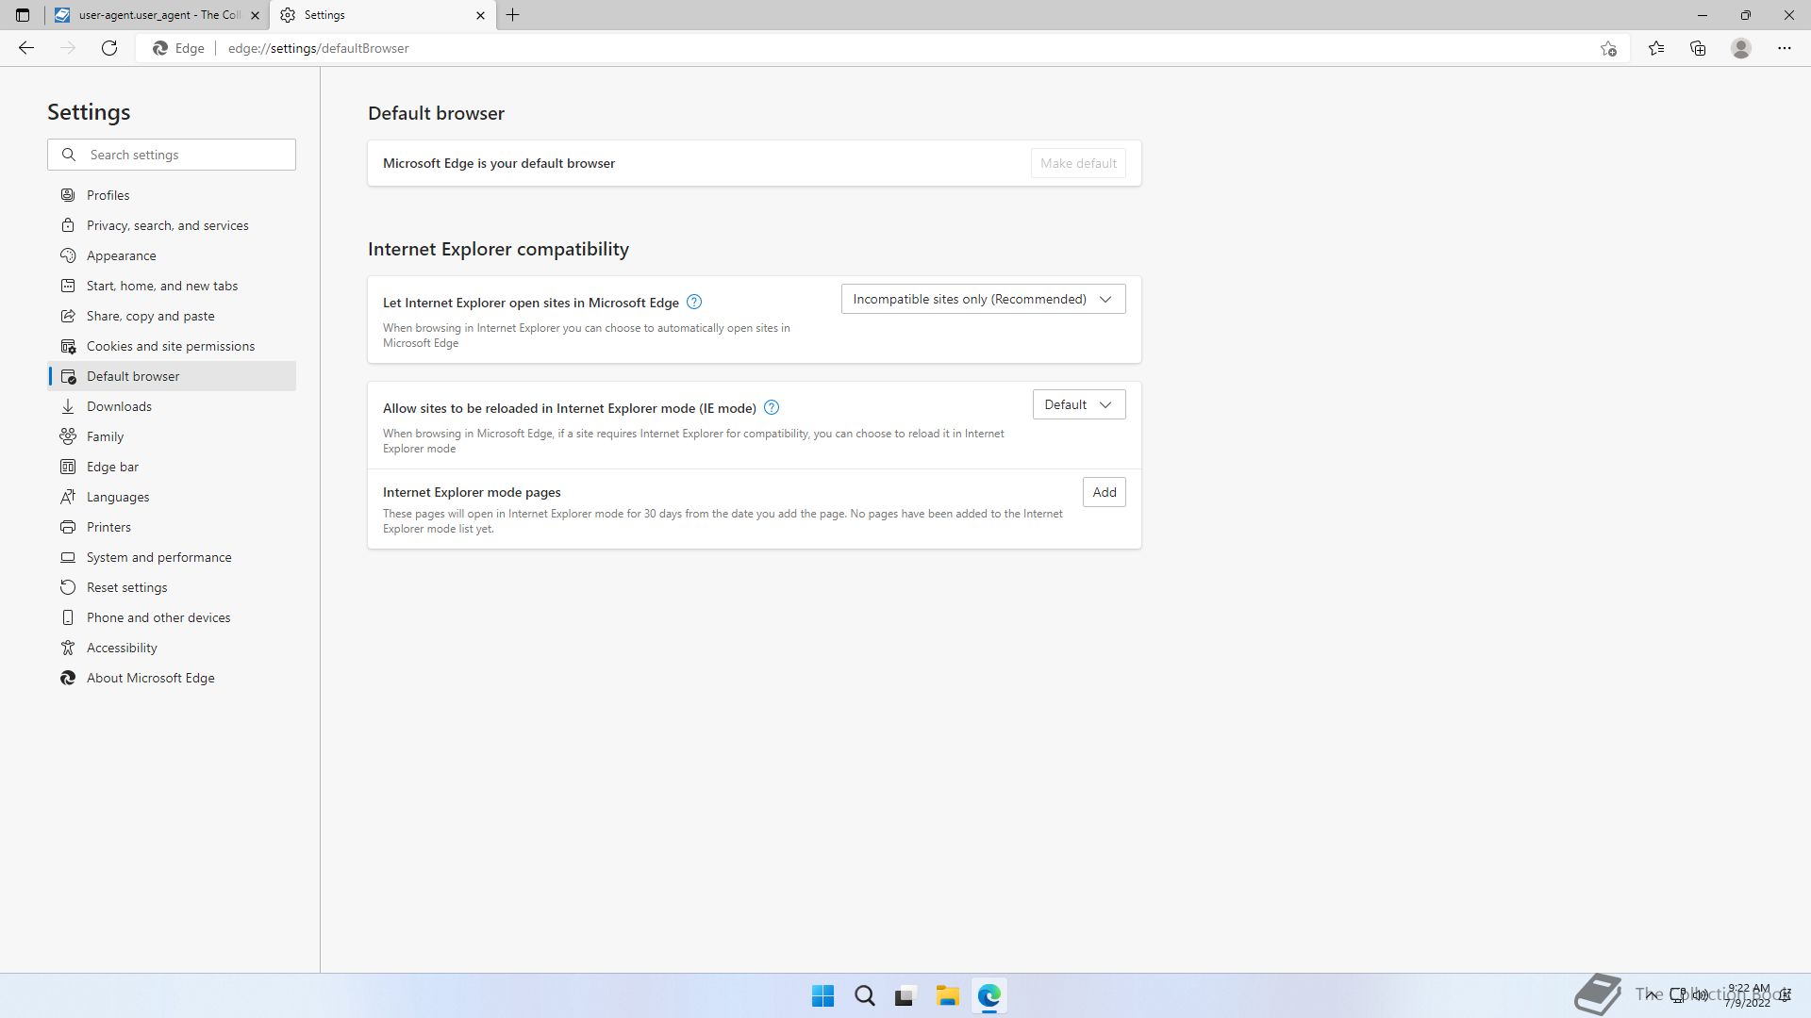Open the profile avatar icon

[x=1741, y=48]
